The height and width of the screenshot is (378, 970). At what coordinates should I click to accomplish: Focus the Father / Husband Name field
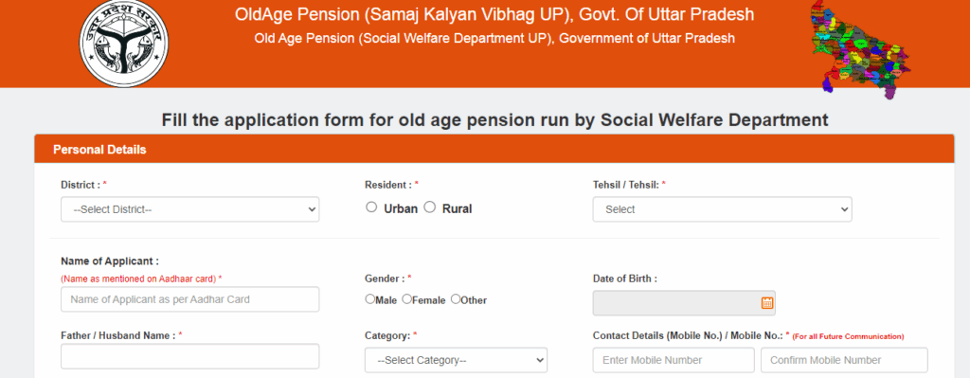189,356
